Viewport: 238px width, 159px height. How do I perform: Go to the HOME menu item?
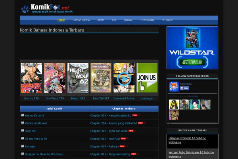61,20
